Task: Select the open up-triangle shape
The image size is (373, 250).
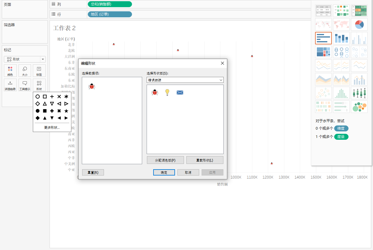Action: (x=45, y=104)
